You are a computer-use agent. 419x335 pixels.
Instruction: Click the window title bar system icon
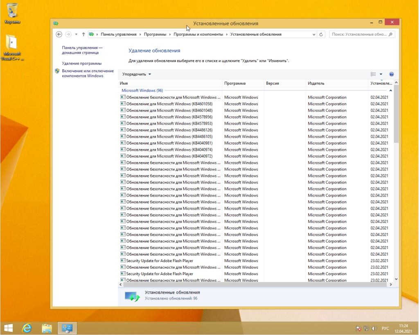coord(56,23)
